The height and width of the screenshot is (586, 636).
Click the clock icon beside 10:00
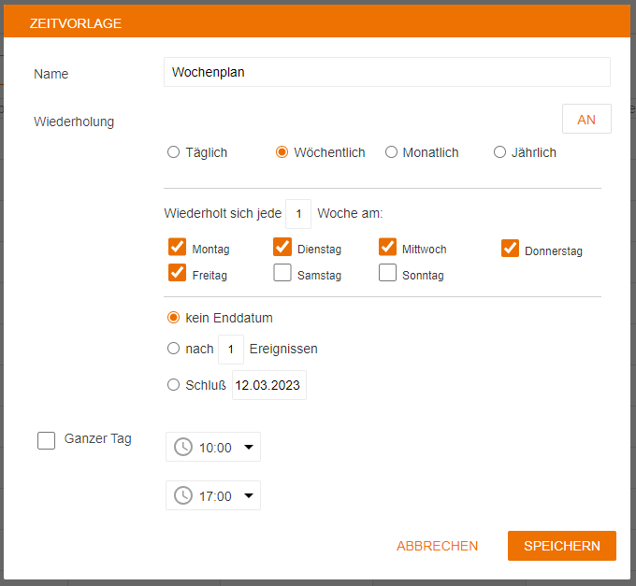point(183,448)
